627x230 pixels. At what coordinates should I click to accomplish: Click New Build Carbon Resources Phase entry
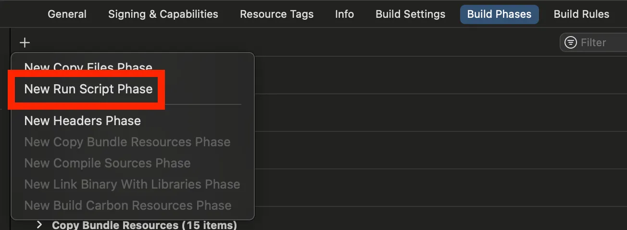(128, 205)
